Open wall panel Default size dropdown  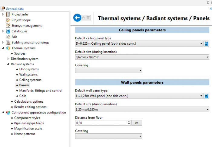coord(207,110)
